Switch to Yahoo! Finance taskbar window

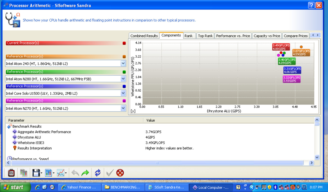79,187
